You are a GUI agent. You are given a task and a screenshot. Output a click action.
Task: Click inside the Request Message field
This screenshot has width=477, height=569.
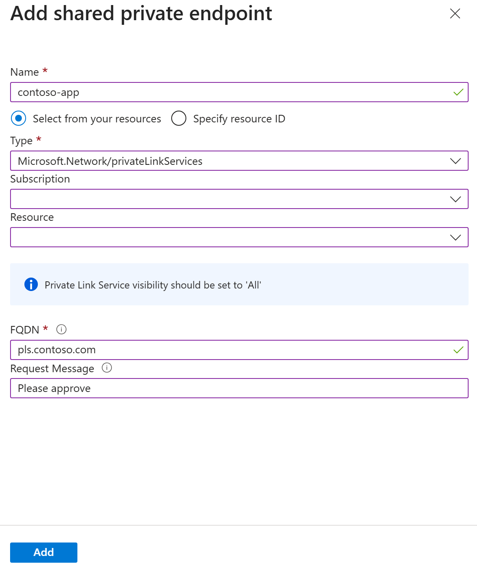click(239, 388)
